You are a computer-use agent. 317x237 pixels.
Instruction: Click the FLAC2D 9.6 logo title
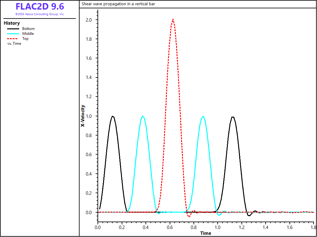40,6
